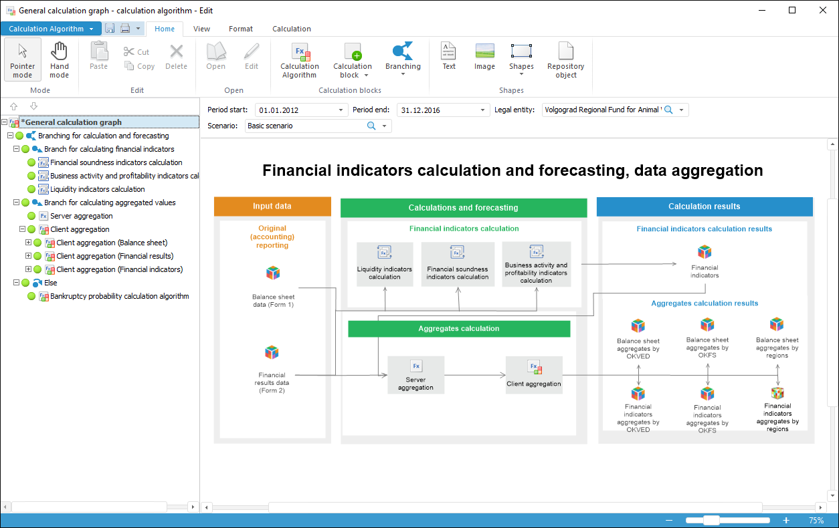Viewport: 839px width, 528px height.
Task: Click Scenario search magnifier icon
Action: [x=371, y=126]
